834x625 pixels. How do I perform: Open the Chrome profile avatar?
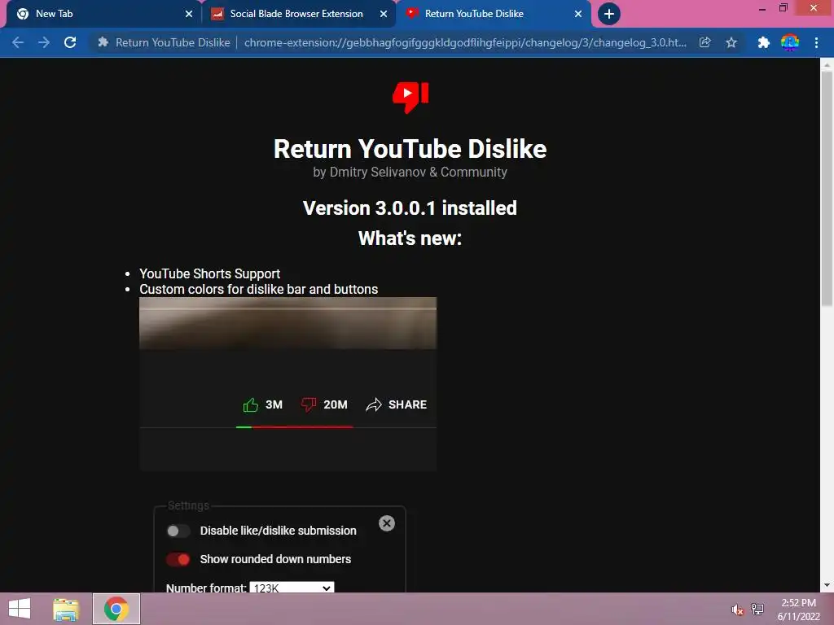790,42
